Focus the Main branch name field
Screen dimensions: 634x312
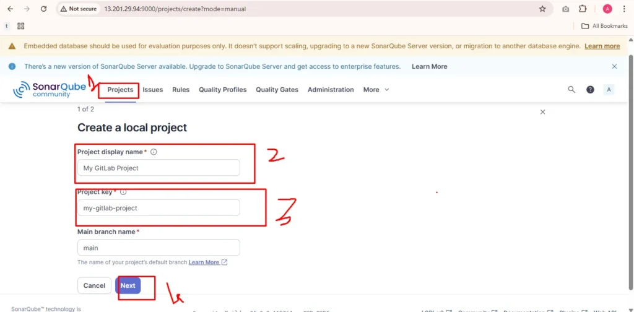[158, 248]
